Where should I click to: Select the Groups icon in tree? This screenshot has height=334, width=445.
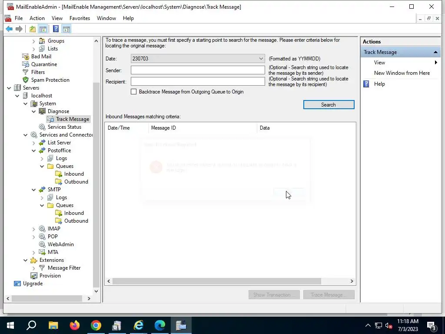[42, 41]
